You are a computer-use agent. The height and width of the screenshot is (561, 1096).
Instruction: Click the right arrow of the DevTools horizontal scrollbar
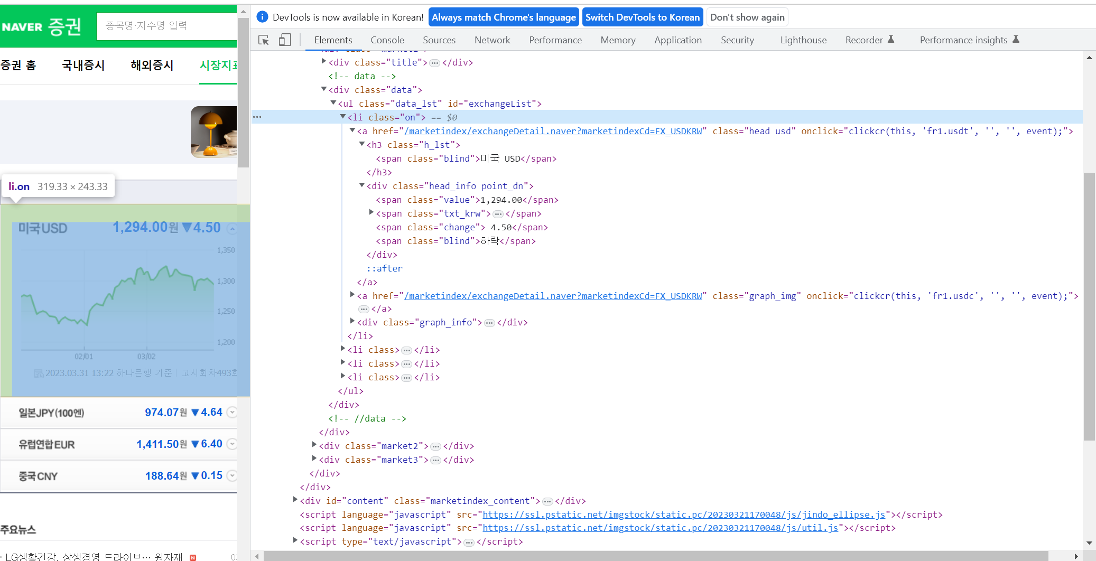coord(1076,556)
